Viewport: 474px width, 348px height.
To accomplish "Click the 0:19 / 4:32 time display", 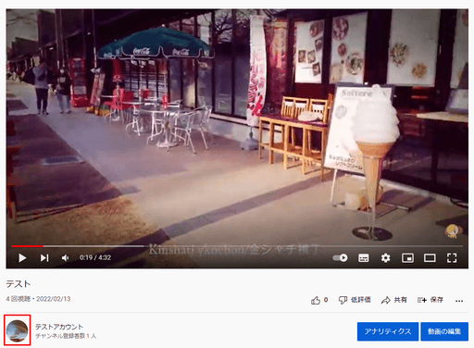I will coord(95,257).
